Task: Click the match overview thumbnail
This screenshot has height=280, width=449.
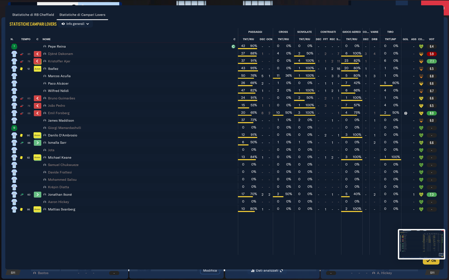Action: (x=421, y=244)
